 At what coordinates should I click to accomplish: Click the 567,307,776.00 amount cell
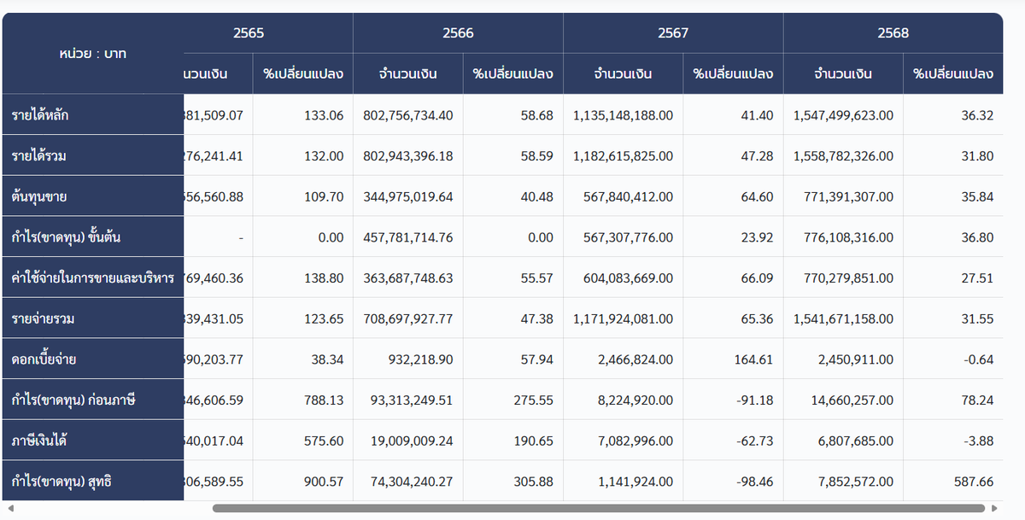pyautogui.click(x=624, y=237)
